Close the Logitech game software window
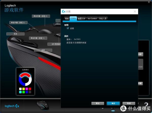This screenshot has width=152, height=113. pos(149,2)
